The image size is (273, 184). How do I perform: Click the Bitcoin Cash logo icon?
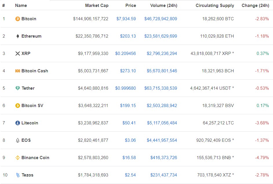18,71
